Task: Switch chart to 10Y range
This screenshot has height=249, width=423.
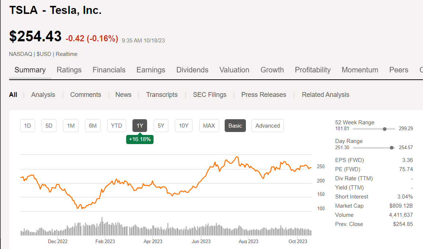Action: (184, 125)
